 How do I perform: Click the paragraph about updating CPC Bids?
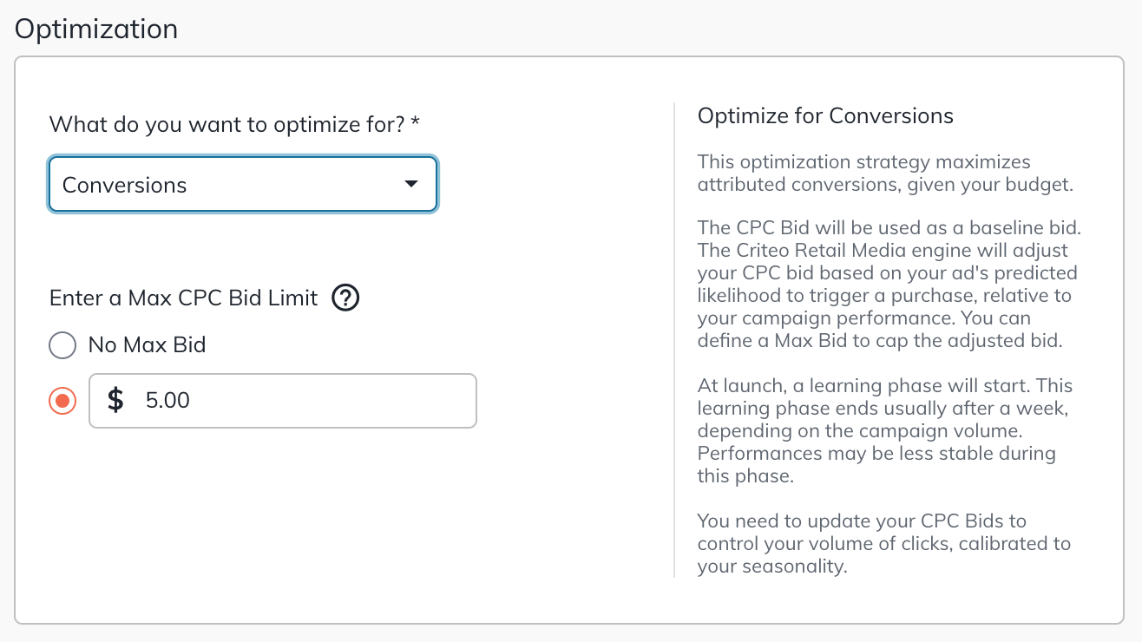[x=883, y=544]
